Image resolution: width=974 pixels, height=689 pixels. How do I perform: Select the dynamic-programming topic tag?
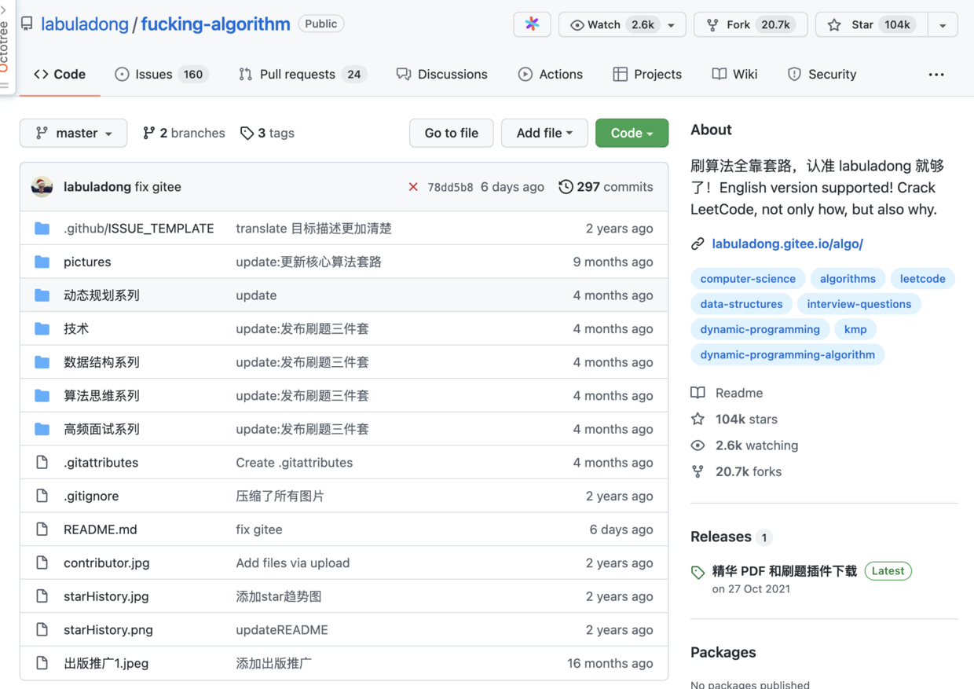pos(760,329)
